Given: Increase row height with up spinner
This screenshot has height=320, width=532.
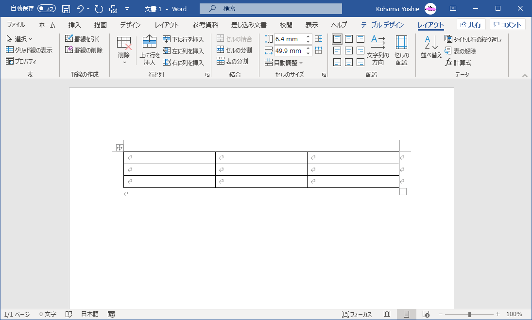Looking at the screenshot, I should click(x=308, y=36).
